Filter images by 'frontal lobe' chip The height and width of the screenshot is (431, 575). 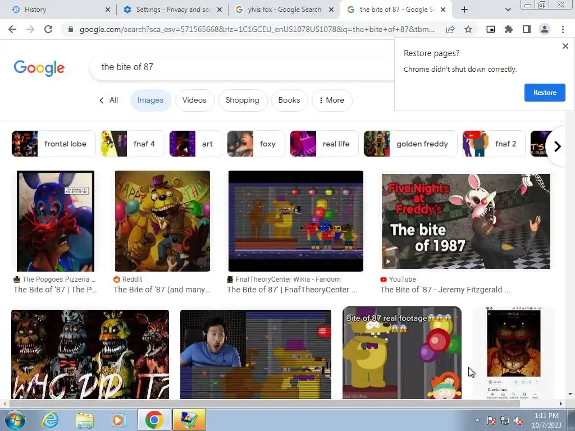click(x=53, y=144)
